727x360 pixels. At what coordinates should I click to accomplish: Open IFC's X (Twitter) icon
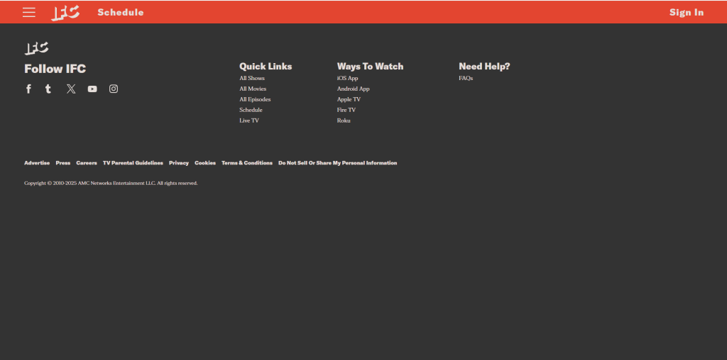tap(71, 89)
